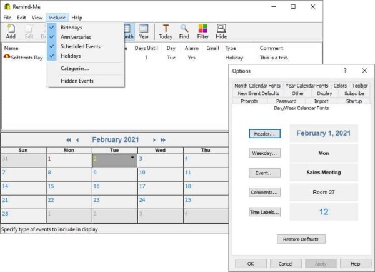375x272 pixels.
Task: Open the Startup tab
Action: pos(354,101)
